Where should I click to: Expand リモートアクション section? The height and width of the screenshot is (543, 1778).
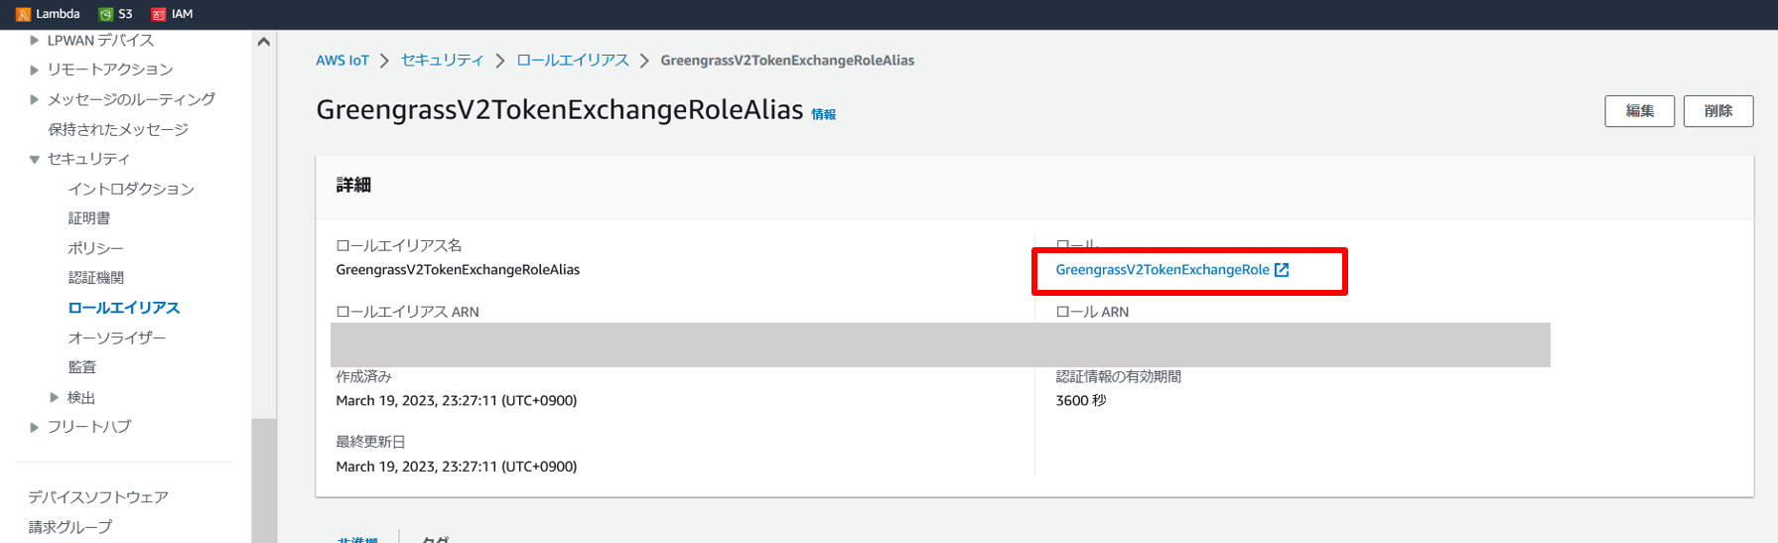[x=35, y=70]
